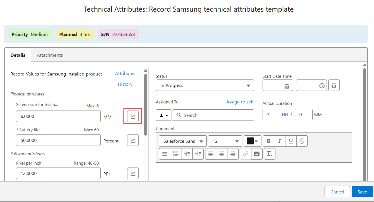Click the Cancel button

[x=337, y=192]
